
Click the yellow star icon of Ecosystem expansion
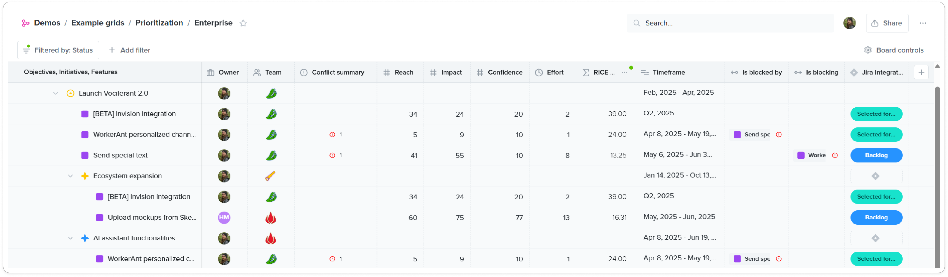(x=85, y=176)
